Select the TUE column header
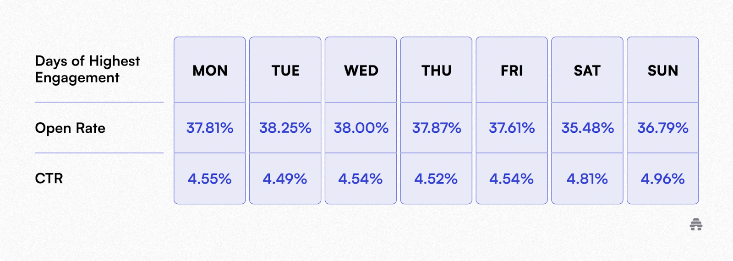This screenshot has width=733, height=261. tap(285, 70)
